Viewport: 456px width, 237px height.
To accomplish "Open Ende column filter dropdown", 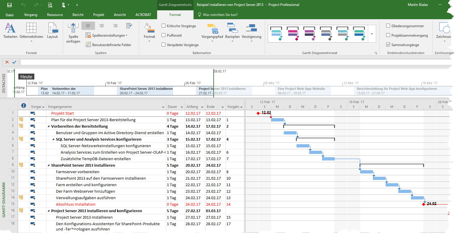I will [x=223, y=107].
